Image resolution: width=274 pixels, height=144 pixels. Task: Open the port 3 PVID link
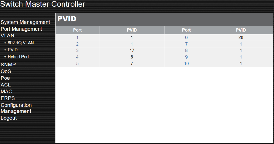click(77, 51)
